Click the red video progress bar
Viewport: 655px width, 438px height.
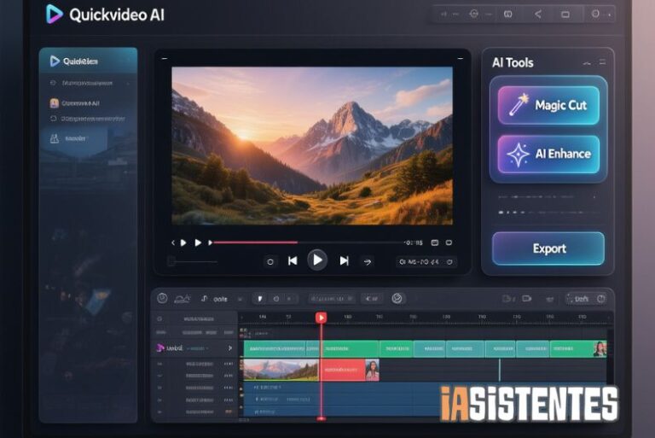pyautogui.click(x=256, y=242)
